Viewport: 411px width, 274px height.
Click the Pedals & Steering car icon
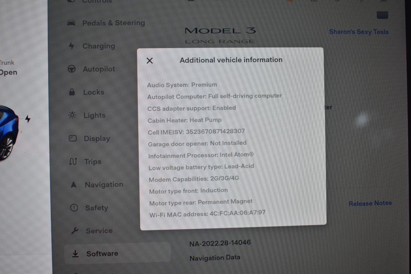(71, 23)
